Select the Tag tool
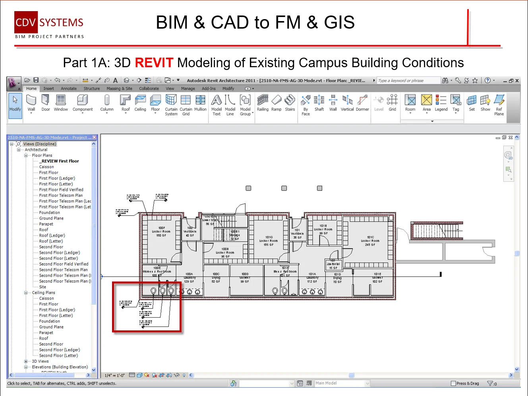 tap(456, 104)
